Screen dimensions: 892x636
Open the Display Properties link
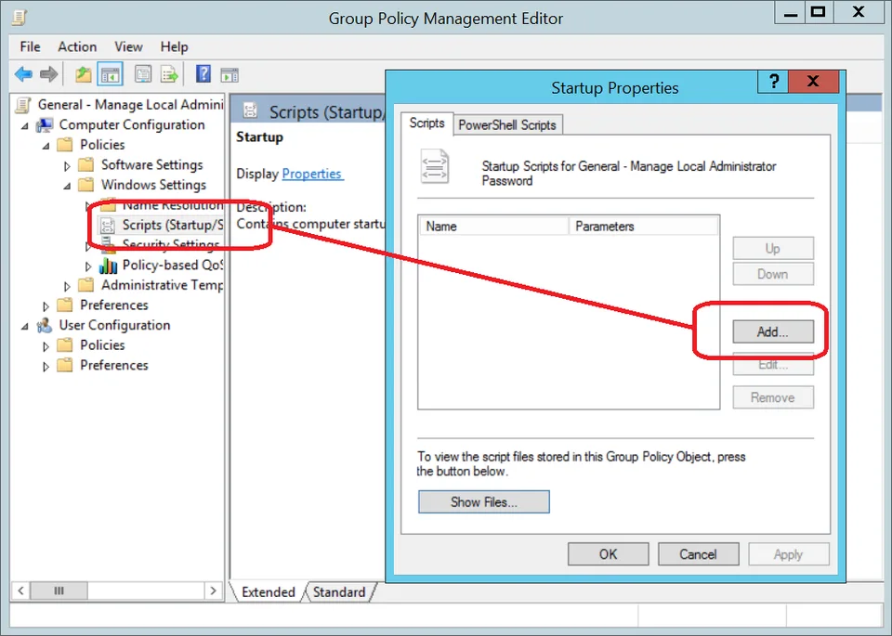point(312,174)
